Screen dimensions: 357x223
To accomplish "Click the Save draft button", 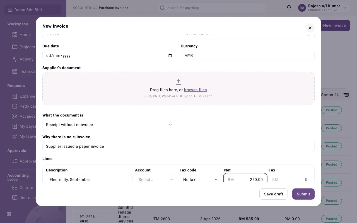I will point(274,194).
